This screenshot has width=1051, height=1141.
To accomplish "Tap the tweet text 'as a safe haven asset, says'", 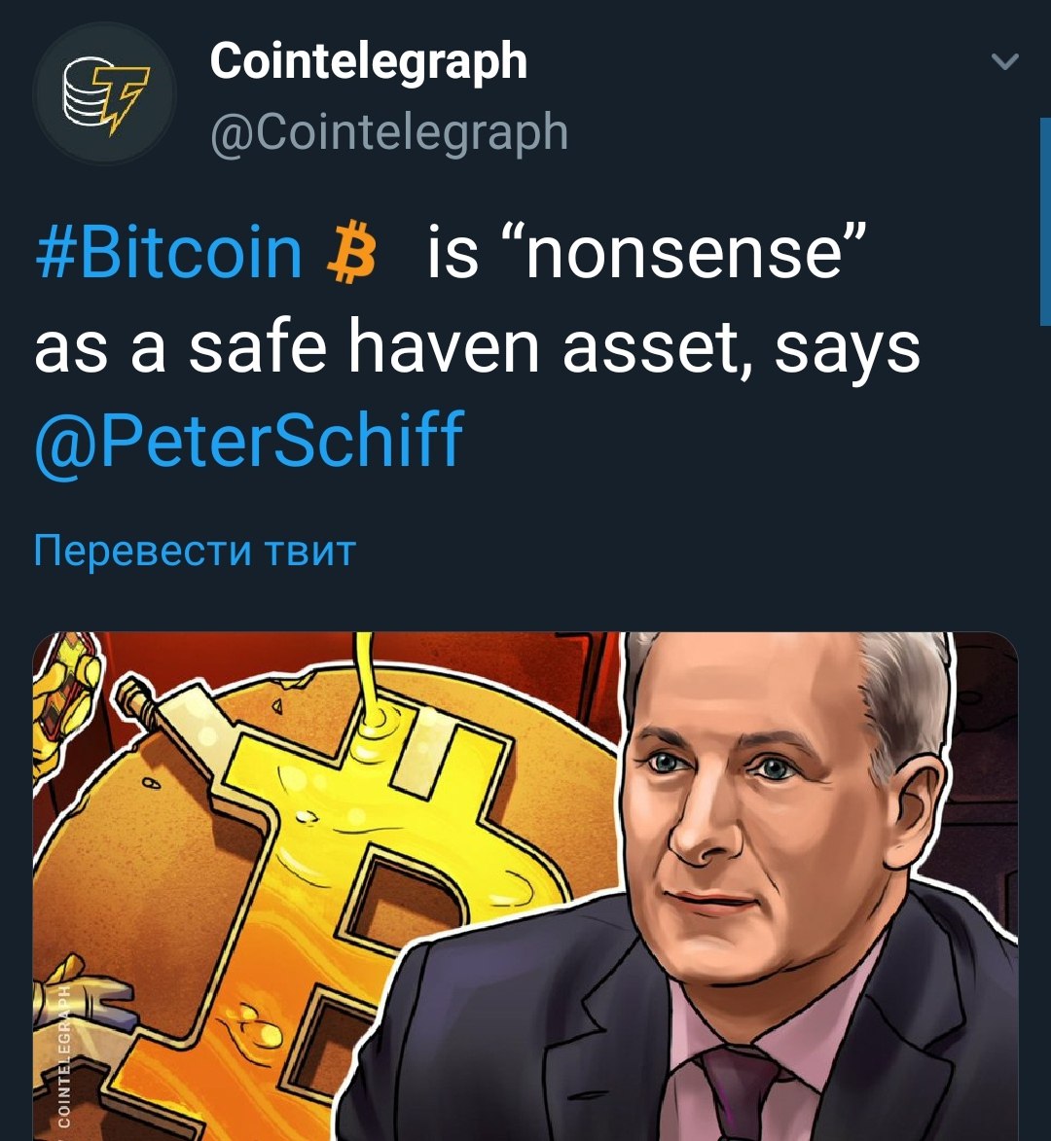I will click(477, 346).
